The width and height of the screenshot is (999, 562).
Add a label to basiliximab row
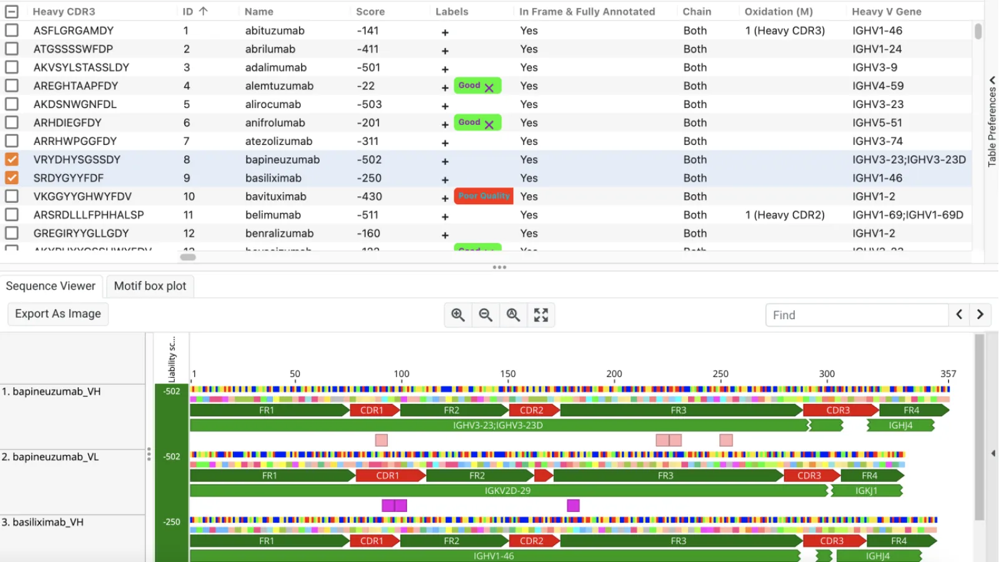[445, 180]
